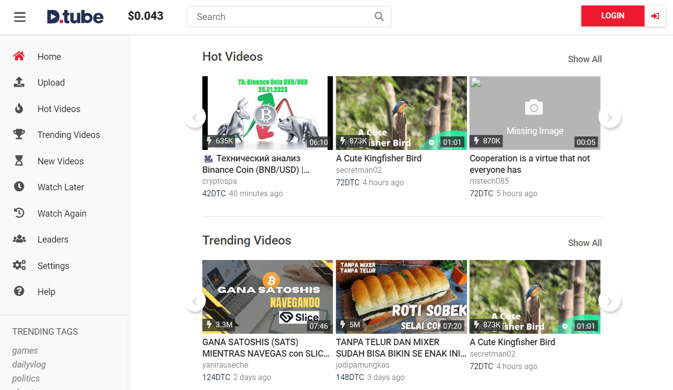Open the ROTI SOBEK video thumbnail
The width and height of the screenshot is (673, 390).
[x=401, y=296]
